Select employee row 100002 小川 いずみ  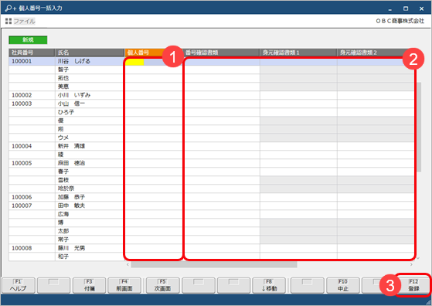pyautogui.click(x=211, y=95)
